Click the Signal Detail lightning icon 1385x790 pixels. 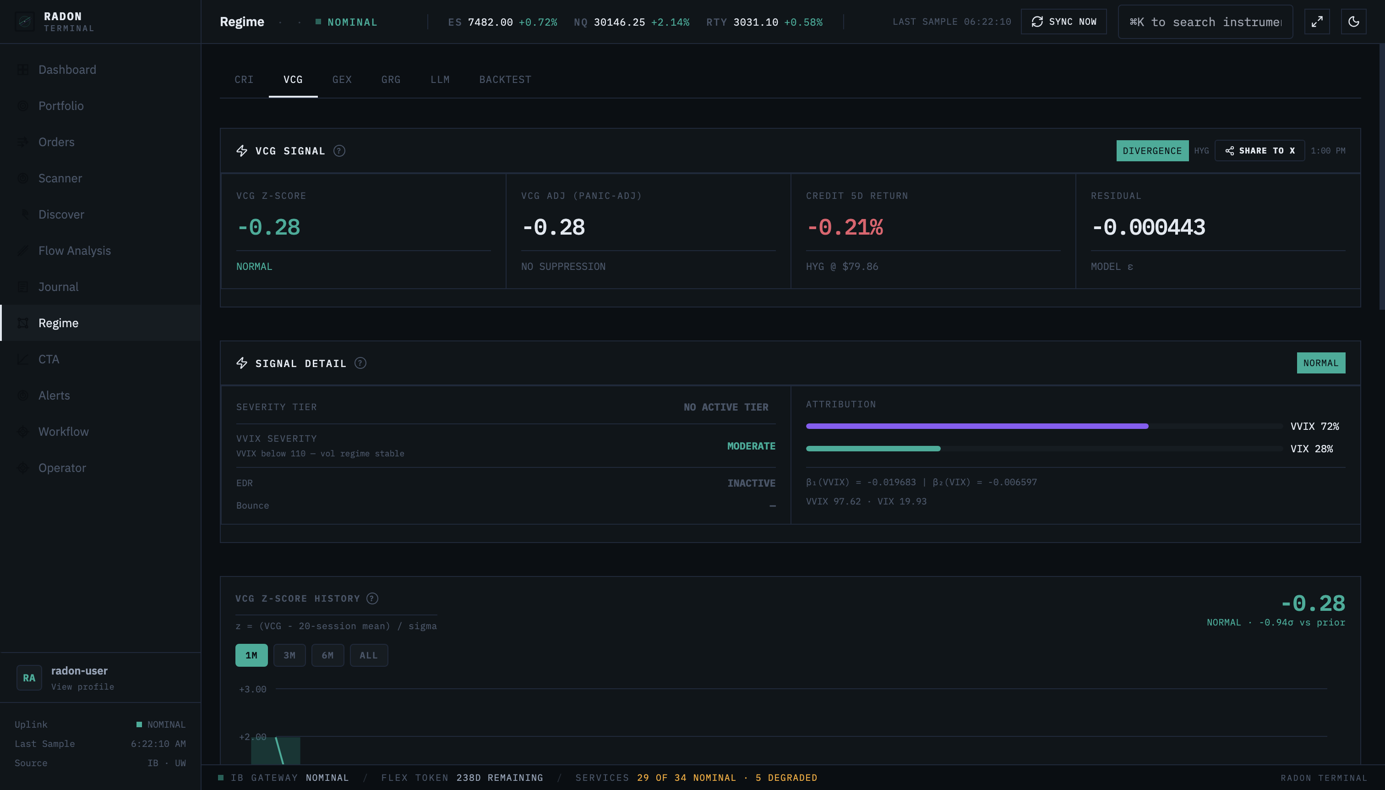pyautogui.click(x=242, y=363)
